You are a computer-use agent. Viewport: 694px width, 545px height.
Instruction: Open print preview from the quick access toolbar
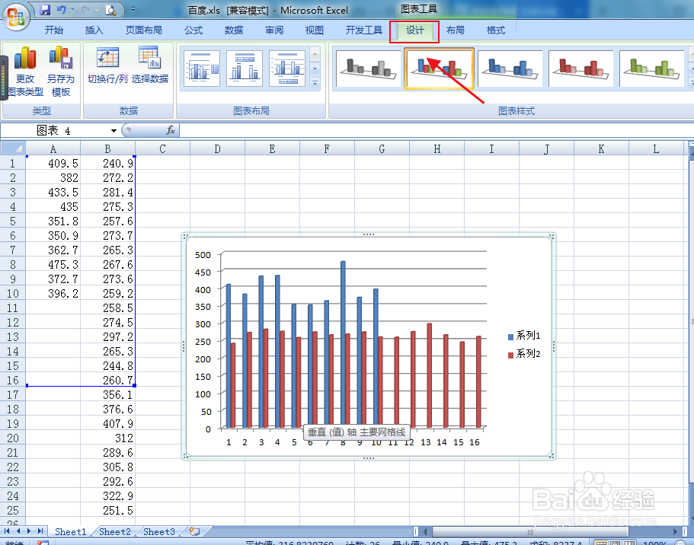[110, 9]
